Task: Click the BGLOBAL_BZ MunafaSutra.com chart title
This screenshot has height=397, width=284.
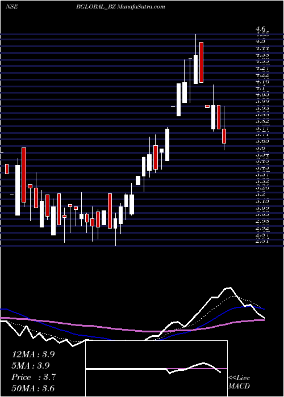Action: point(120,7)
